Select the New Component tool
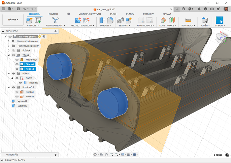 (x=29, y=20)
